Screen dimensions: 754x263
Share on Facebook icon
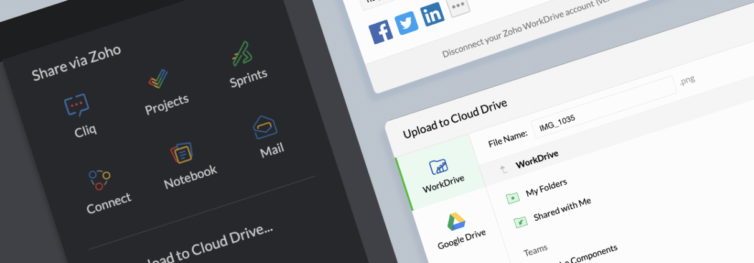381,32
